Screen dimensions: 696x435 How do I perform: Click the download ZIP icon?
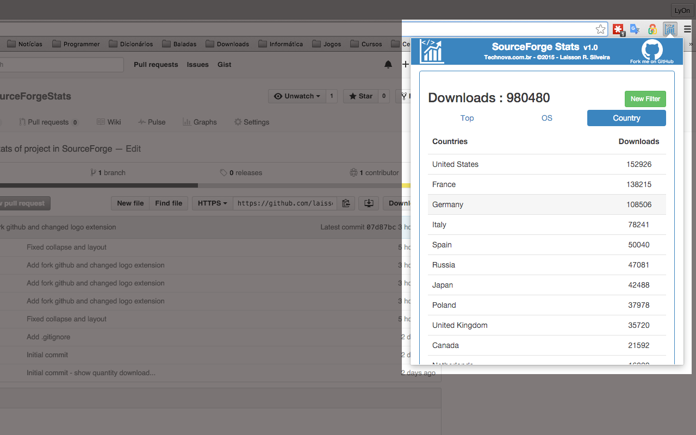click(x=369, y=203)
